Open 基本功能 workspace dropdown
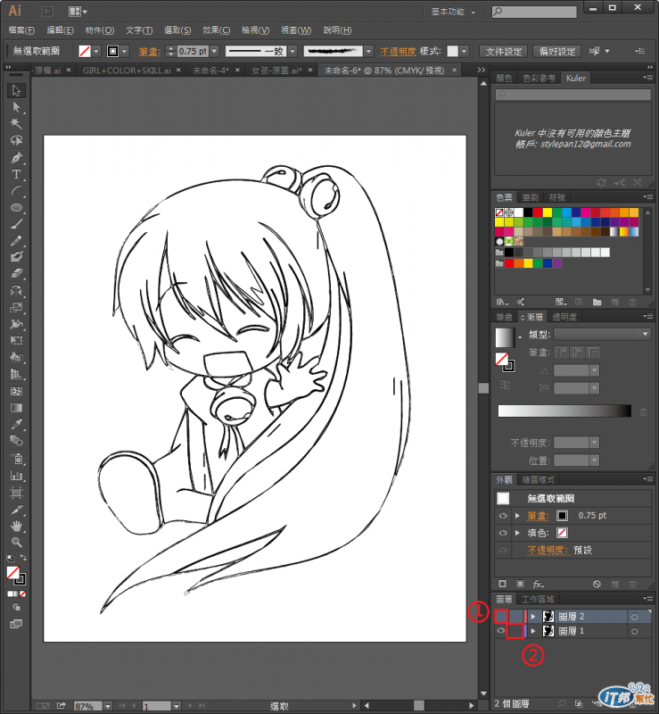Viewport: 659px width, 714px height. (453, 12)
